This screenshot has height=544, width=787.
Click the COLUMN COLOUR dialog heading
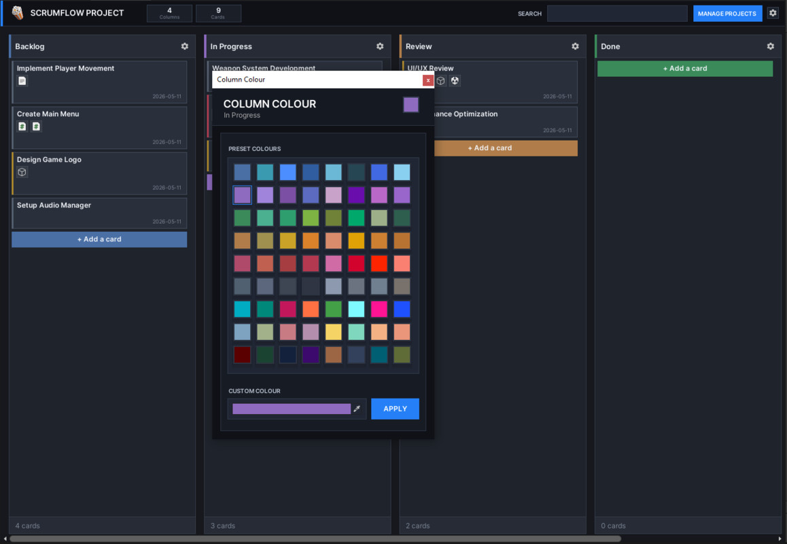(x=270, y=104)
